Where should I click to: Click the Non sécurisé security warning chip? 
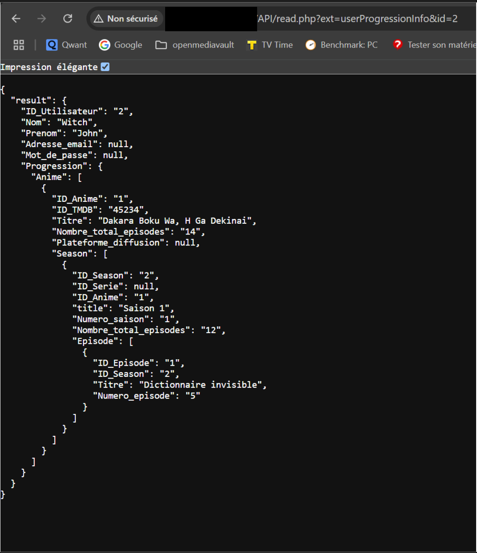(126, 19)
